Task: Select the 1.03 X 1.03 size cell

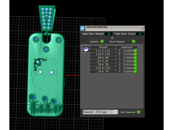Action: click(x=103, y=54)
